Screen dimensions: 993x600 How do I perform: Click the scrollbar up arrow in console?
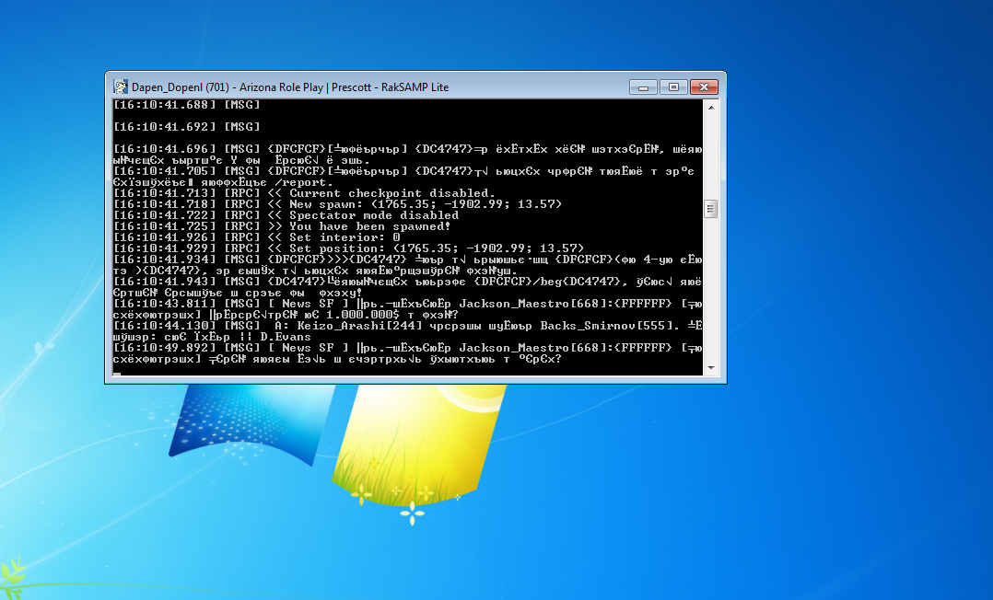point(710,108)
